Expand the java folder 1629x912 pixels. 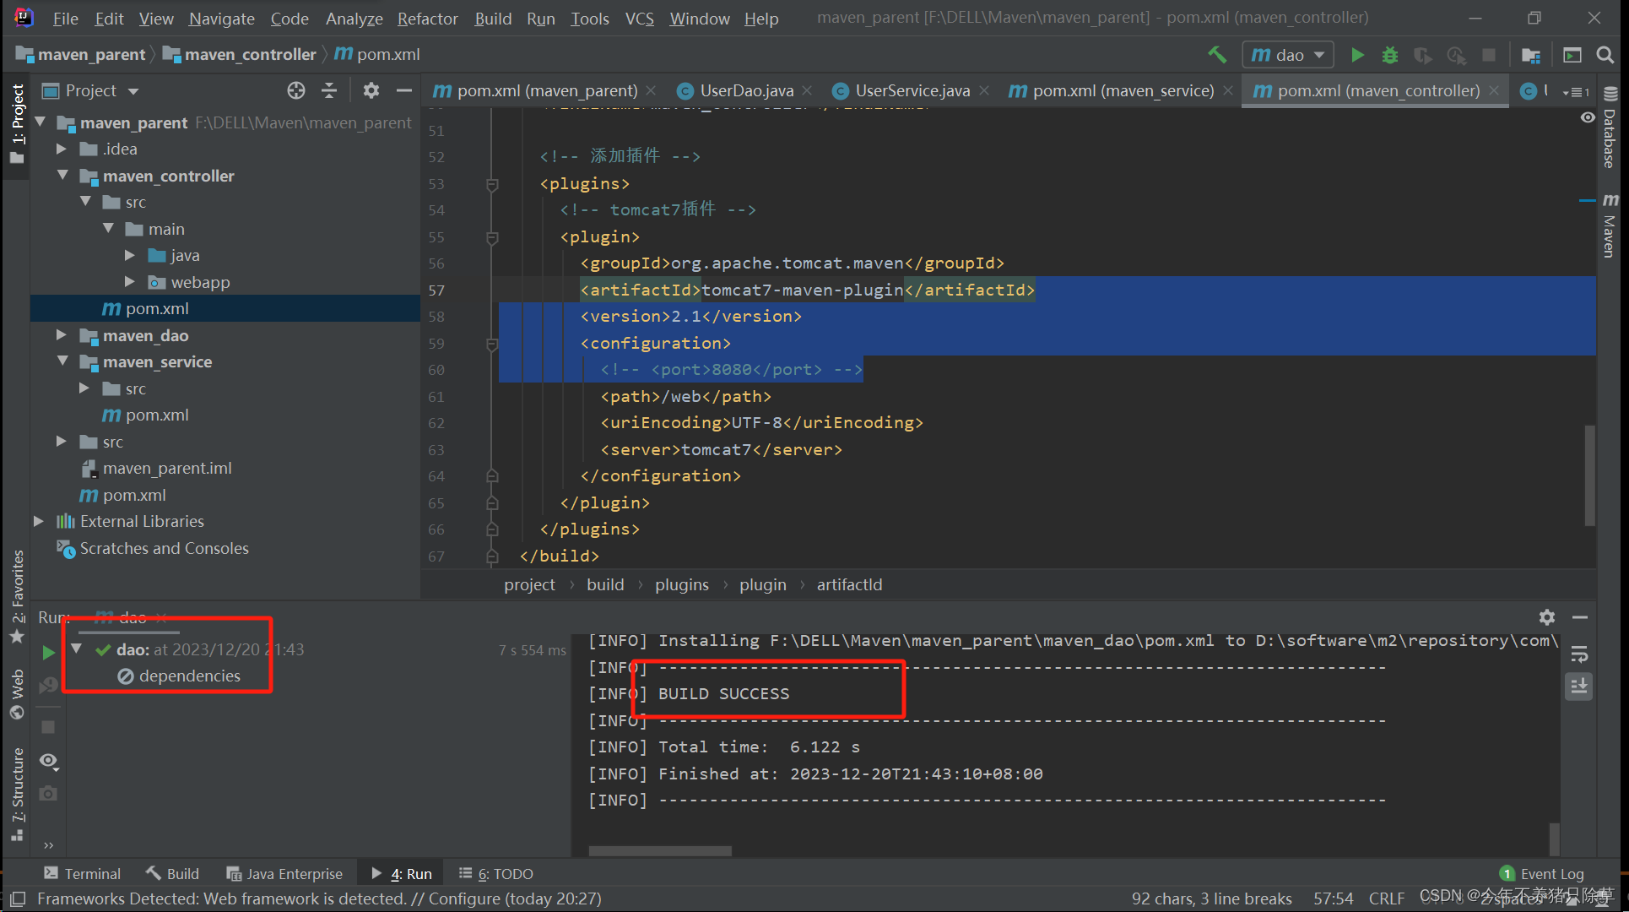pyautogui.click(x=130, y=255)
